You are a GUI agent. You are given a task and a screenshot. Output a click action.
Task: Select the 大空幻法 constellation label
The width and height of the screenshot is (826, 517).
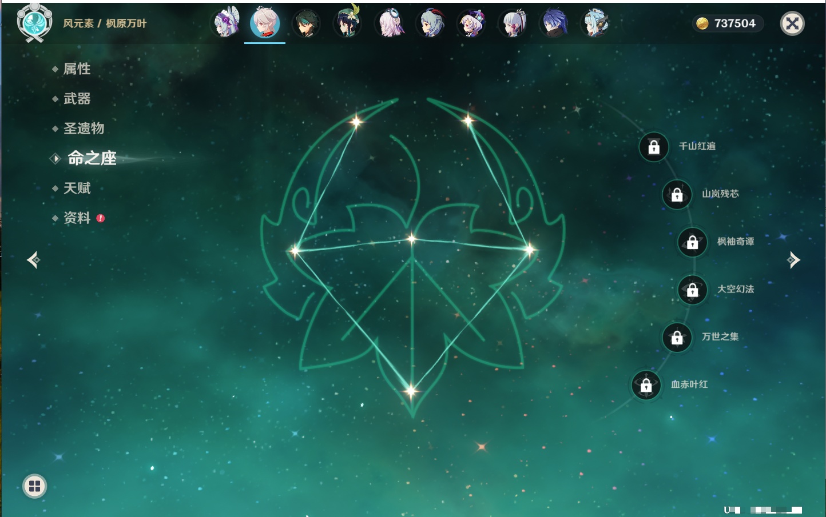click(x=736, y=289)
